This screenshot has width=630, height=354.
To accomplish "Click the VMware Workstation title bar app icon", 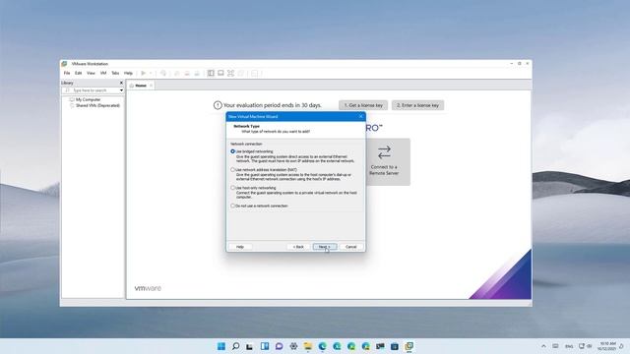I will pos(64,64).
